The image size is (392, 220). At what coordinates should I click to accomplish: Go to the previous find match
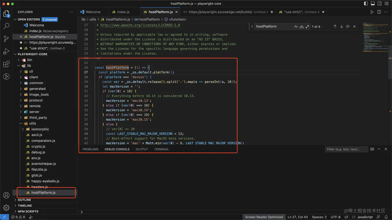click(335, 26)
